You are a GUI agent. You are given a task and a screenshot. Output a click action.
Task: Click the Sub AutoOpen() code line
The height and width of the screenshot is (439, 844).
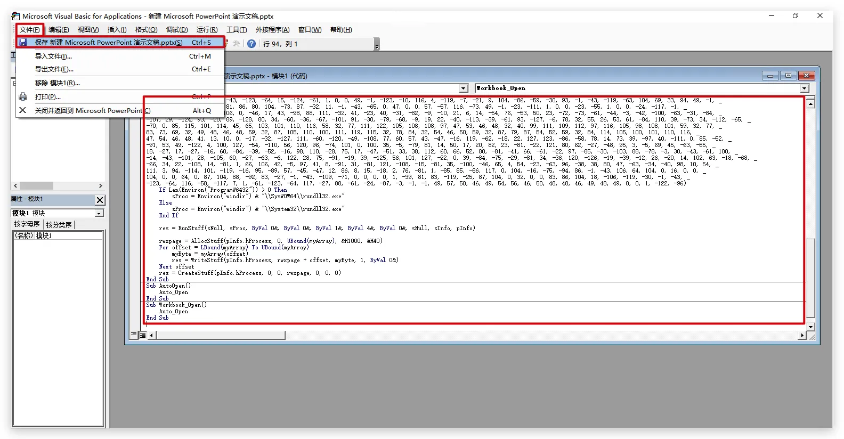(168, 286)
